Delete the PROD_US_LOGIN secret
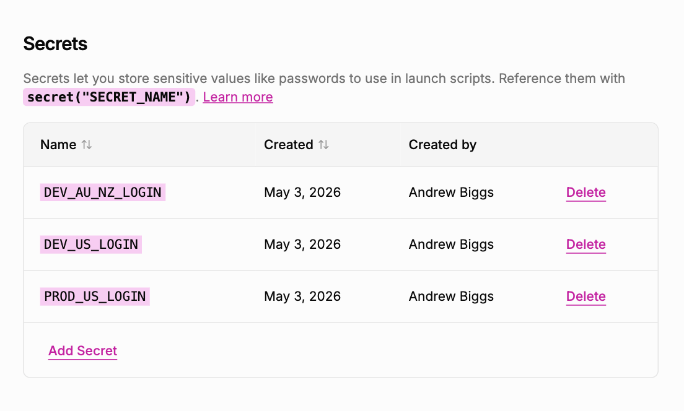This screenshot has height=411, width=684. pyautogui.click(x=586, y=296)
